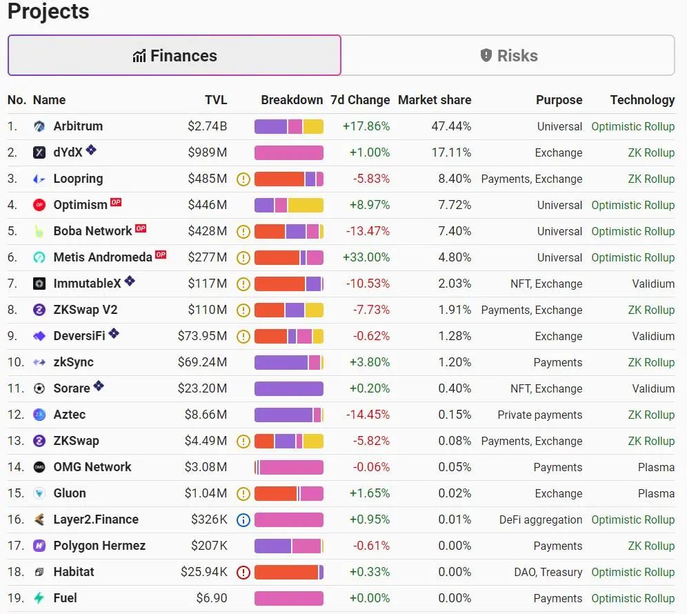Click the Polygon Hermez logo icon

pos(39,546)
